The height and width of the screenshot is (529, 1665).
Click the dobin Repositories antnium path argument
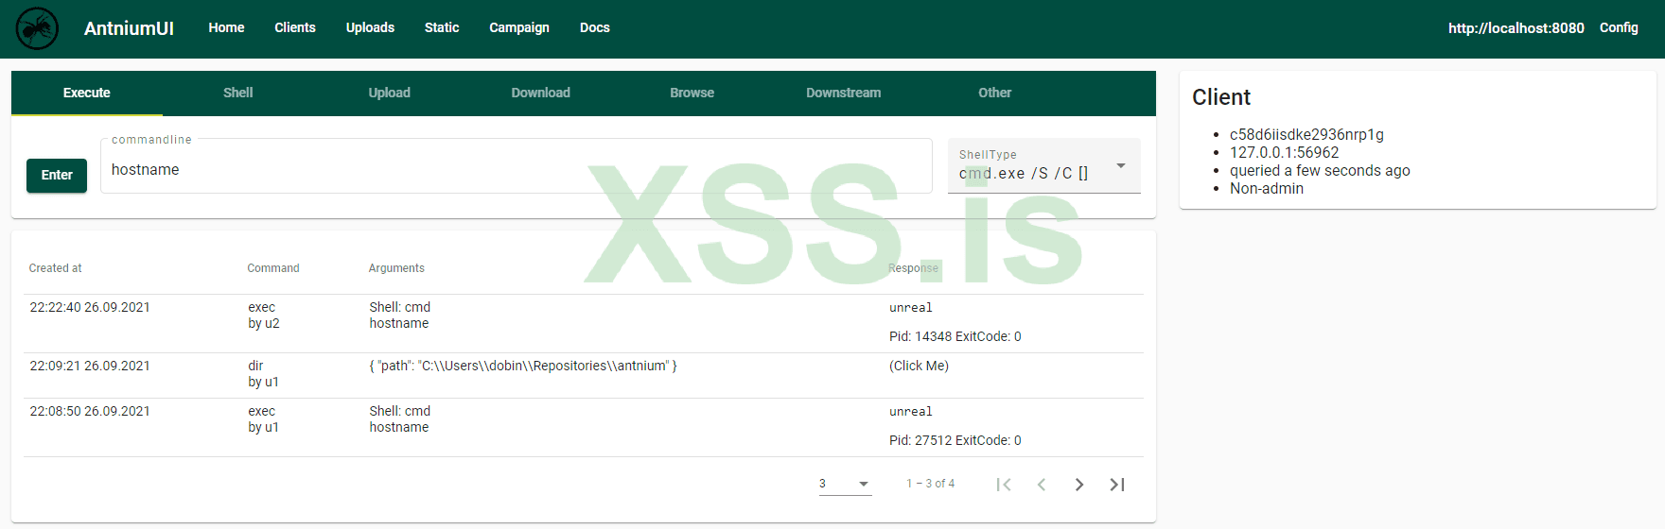point(523,366)
